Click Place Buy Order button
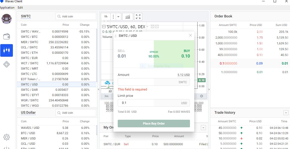Image resolution: width=290 pixels, height=149 pixels. coord(154,124)
